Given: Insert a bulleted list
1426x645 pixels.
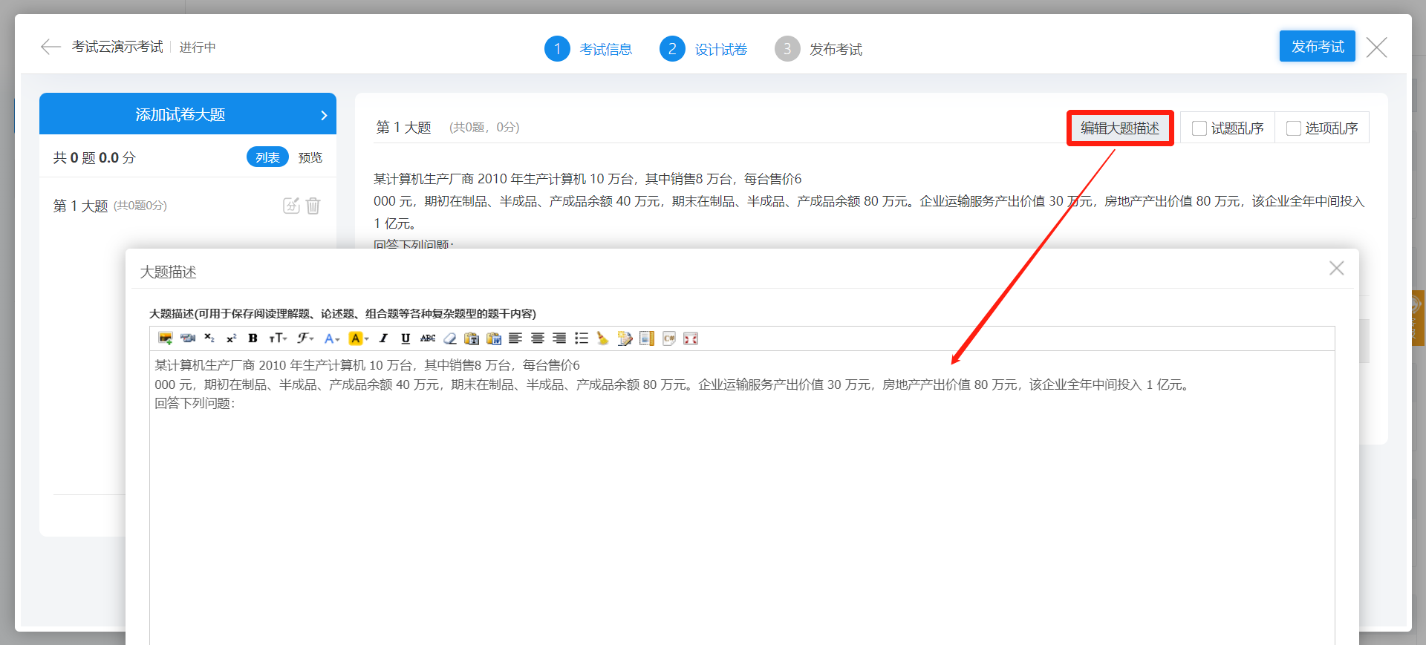Looking at the screenshot, I should point(582,338).
